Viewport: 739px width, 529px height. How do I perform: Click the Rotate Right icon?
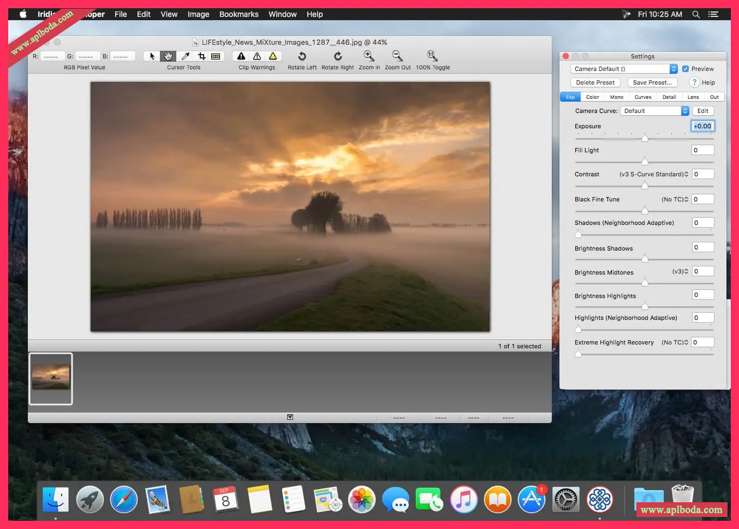tap(338, 56)
